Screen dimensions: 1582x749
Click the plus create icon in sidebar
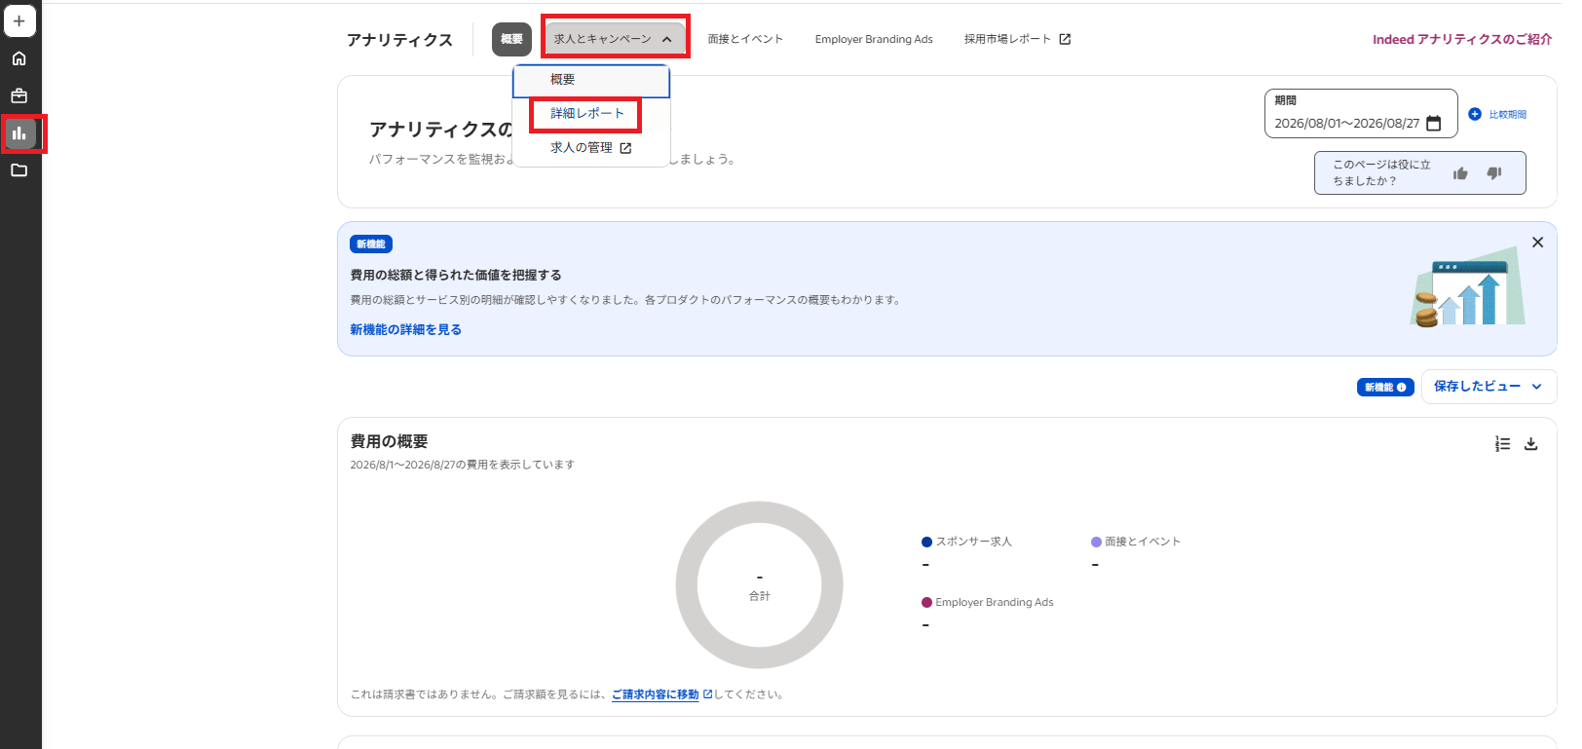(x=19, y=20)
